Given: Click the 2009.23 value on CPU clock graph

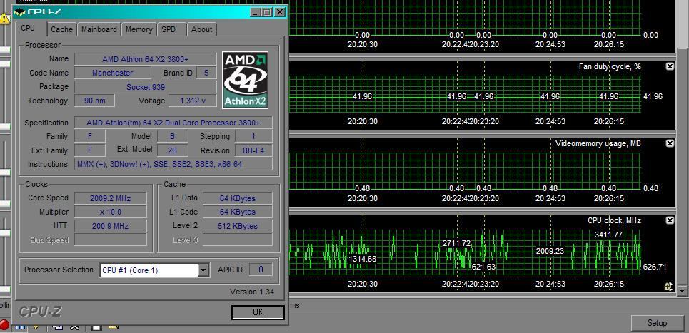Looking at the screenshot, I should coord(550,251).
